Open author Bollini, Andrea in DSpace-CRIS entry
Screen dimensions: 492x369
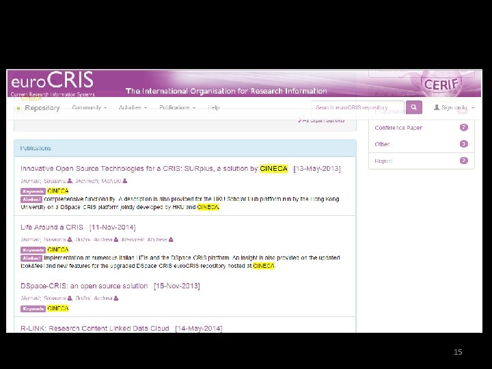94,298
